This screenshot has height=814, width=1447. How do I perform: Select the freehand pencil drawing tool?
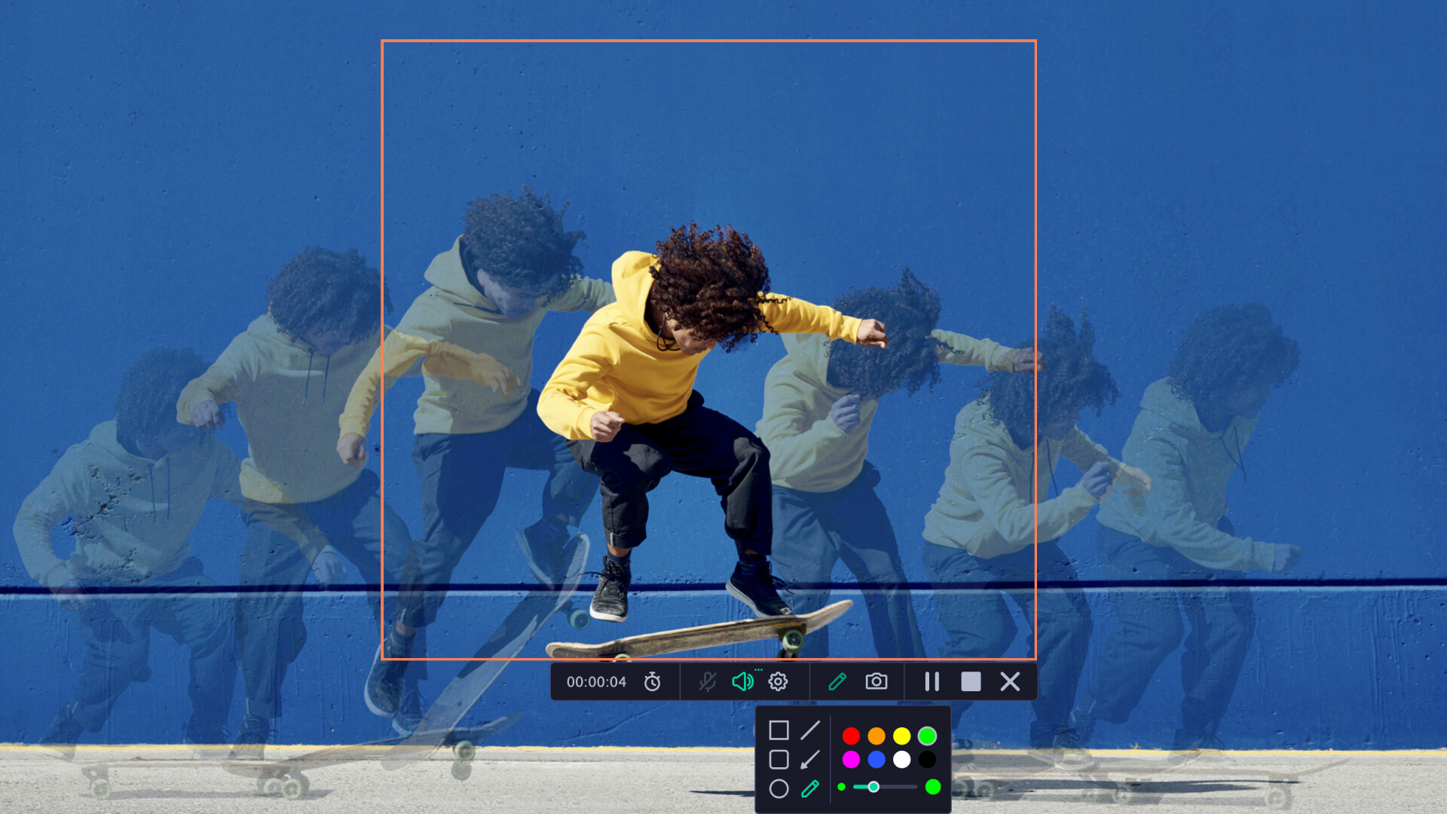(810, 789)
